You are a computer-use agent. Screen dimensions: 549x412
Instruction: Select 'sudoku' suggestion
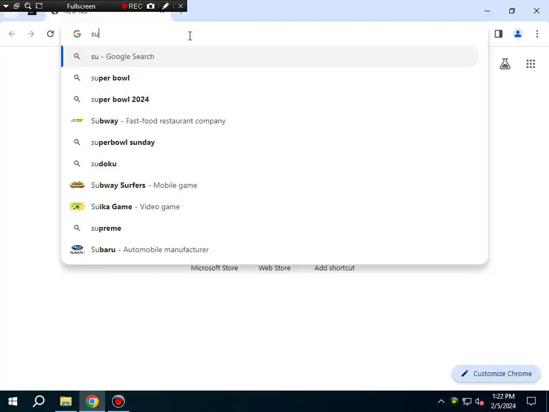(x=270, y=164)
